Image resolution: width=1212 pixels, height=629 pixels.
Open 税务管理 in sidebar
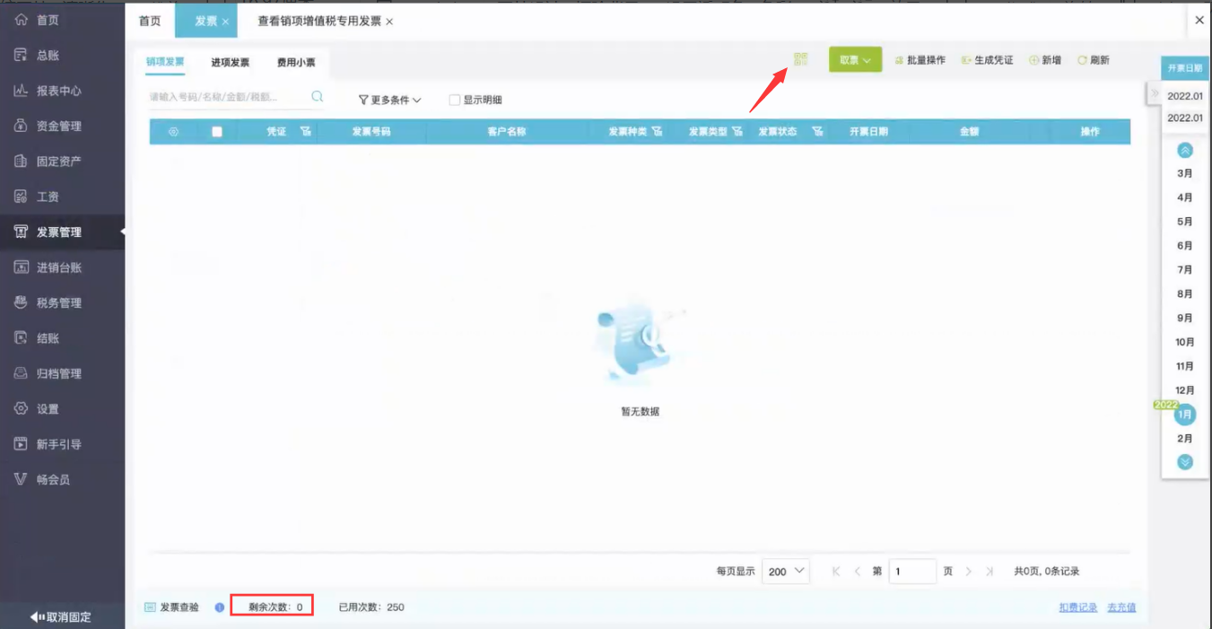(62, 303)
